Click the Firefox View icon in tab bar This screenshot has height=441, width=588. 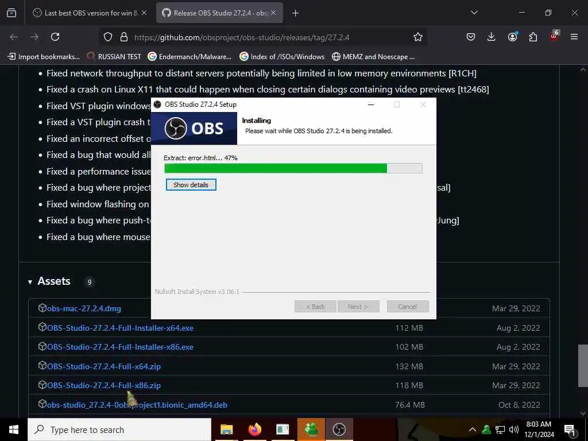point(11,13)
